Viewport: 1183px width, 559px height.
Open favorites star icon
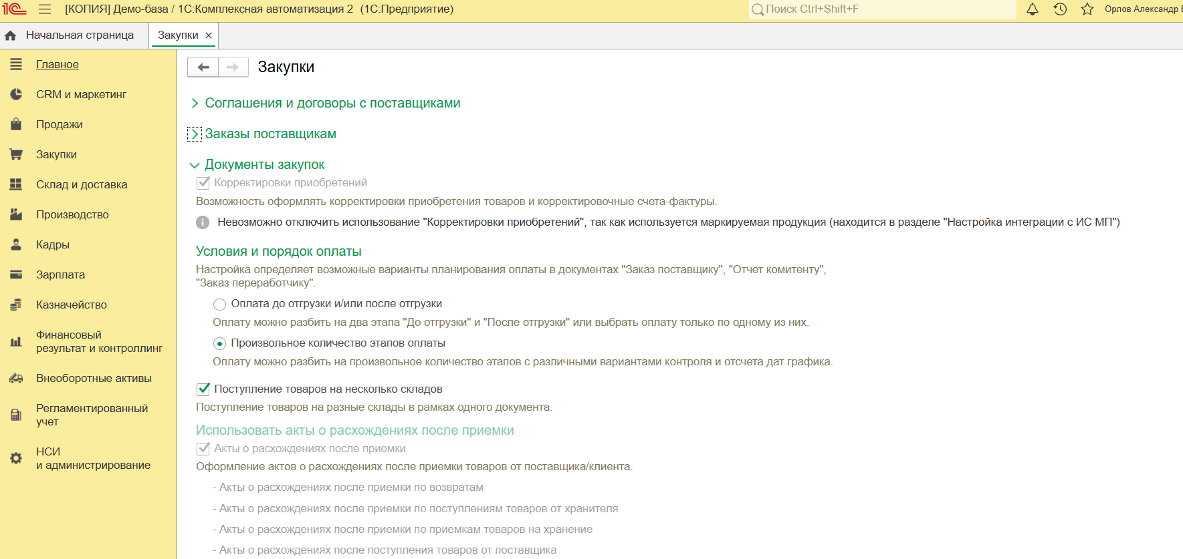[1087, 9]
